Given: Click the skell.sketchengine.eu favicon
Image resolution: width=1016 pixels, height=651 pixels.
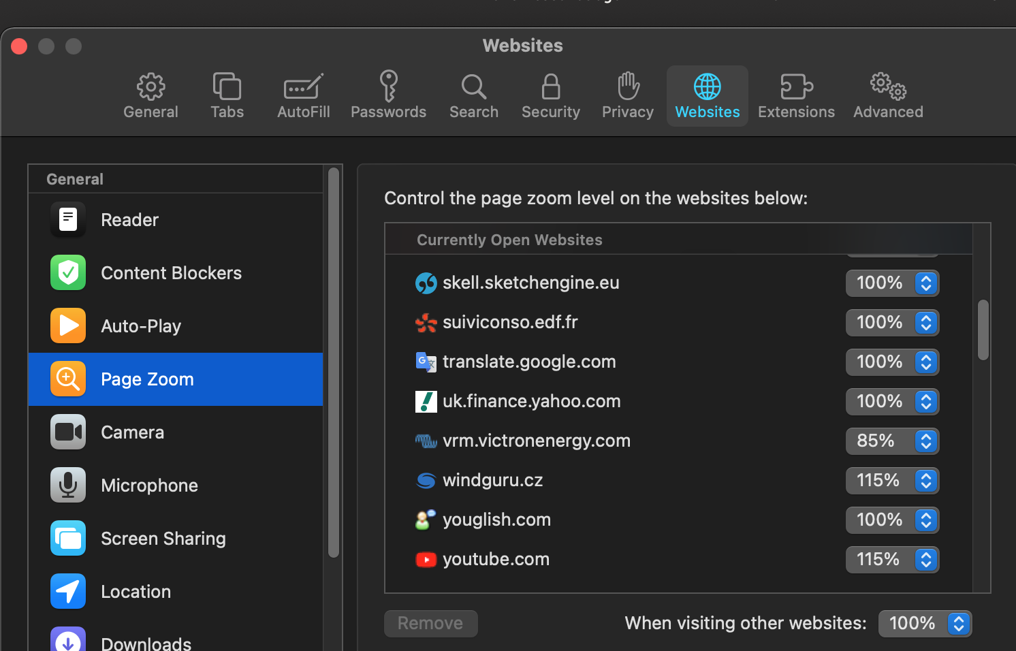Looking at the screenshot, I should (x=426, y=283).
